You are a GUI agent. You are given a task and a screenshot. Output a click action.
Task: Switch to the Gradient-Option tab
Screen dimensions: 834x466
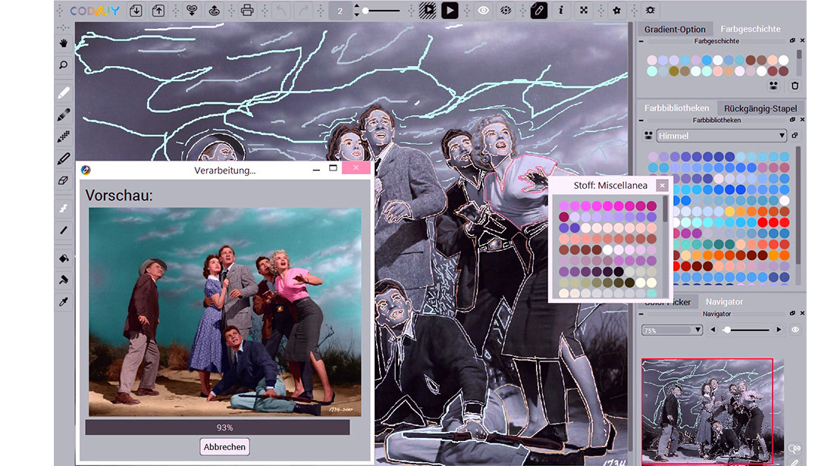coord(674,30)
